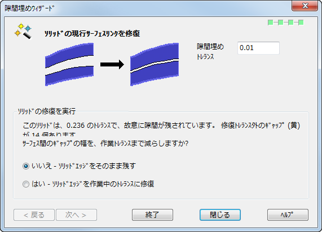Click the black arrow between illustrations
This screenshot has height=232, width=322.
click(x=112, y=64)
